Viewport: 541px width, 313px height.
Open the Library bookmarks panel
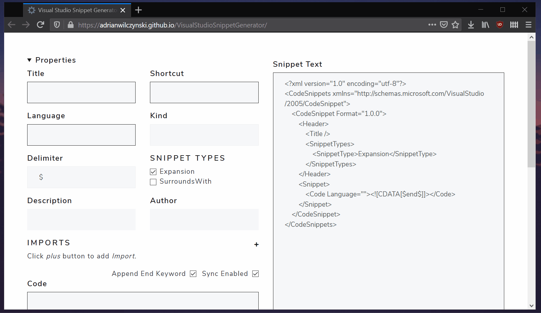[485, 25]
